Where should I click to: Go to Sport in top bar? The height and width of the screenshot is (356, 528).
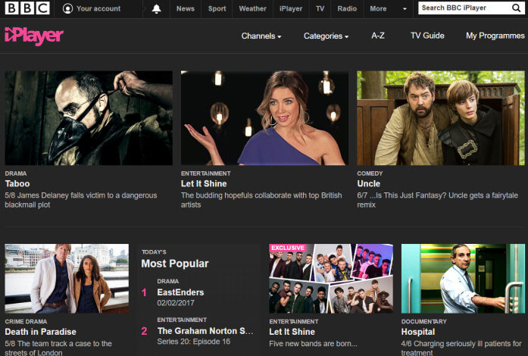coord(217,8)
